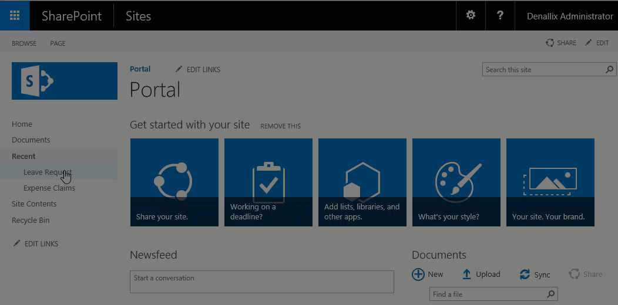Open the Leave Request list link
The height and width of the screenshot is (305, 618).
(48, 172)
